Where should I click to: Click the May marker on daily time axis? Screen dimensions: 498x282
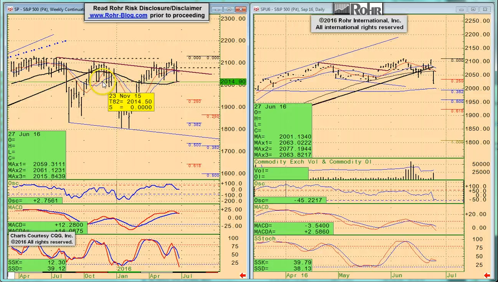[x=344, y=275]
